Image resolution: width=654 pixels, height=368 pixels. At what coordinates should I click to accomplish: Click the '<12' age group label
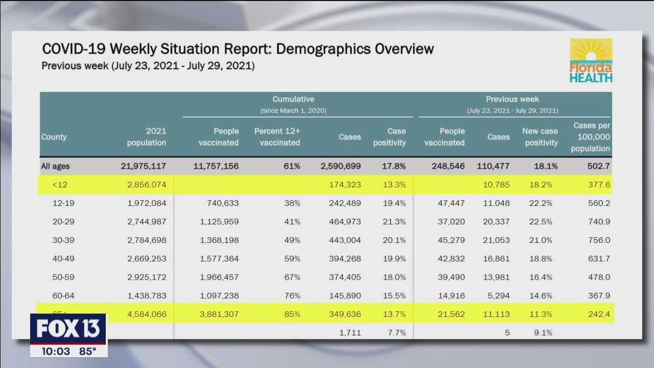tap(60, 185)
